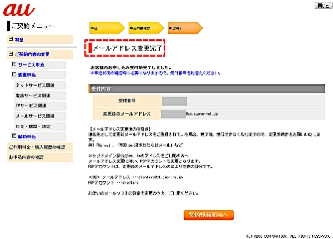Collapse the 変更申込 submenu

point(14,74)
